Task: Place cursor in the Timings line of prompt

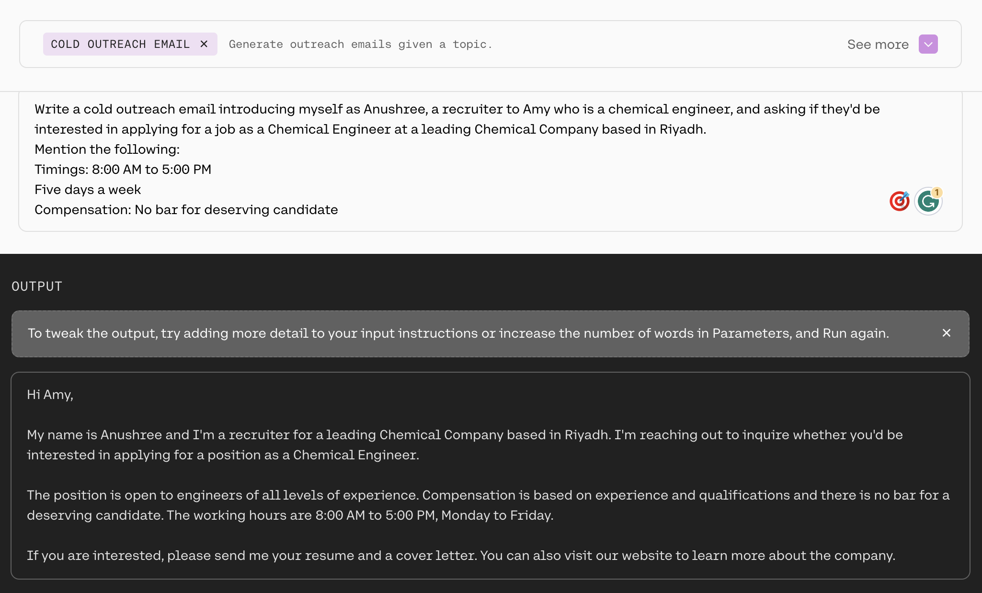Action: 123,170
